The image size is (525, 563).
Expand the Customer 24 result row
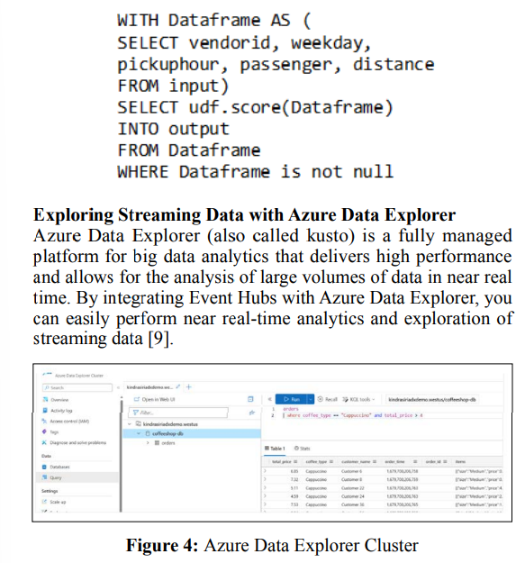[x=265, y=496]
